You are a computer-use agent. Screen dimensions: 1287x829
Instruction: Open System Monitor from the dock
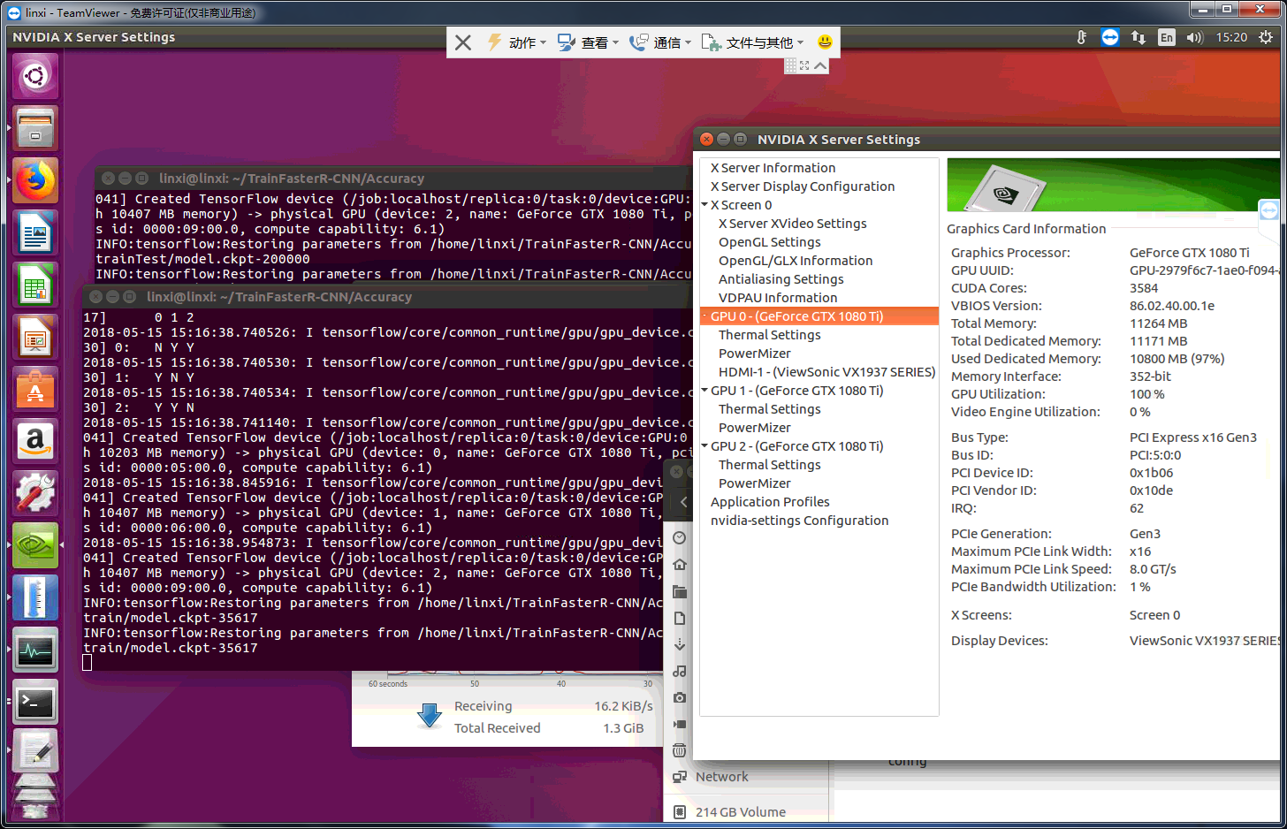[x=35, y=650]
